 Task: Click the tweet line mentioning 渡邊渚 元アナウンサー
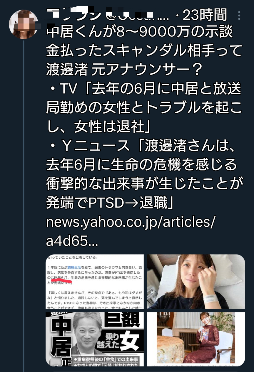pos(124,70)
